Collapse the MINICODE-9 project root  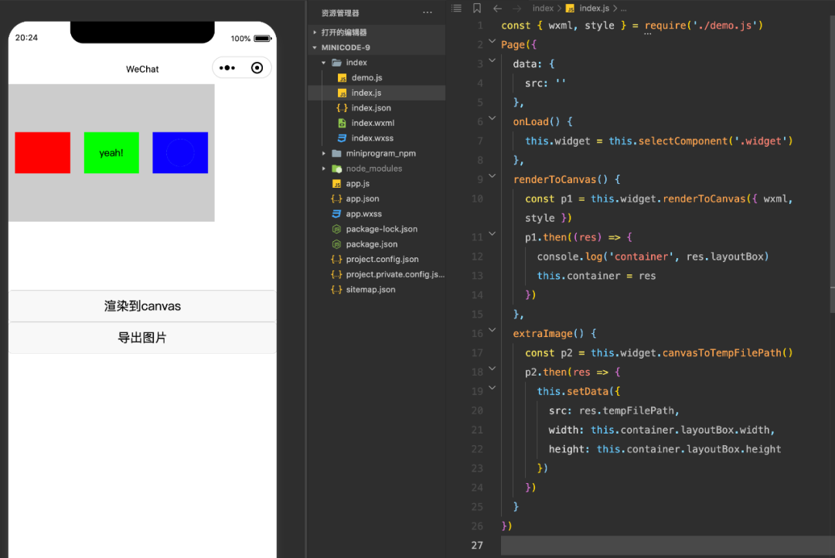pos(315,47)
